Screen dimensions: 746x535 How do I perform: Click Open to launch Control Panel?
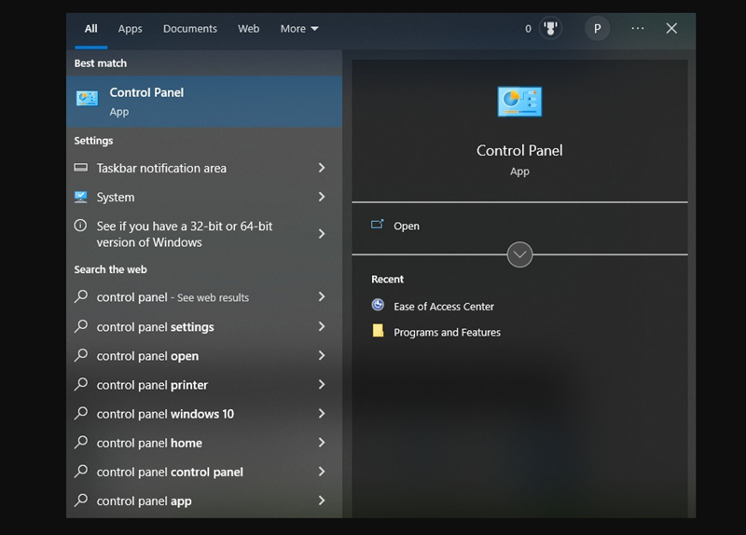(x=407, y=226)
